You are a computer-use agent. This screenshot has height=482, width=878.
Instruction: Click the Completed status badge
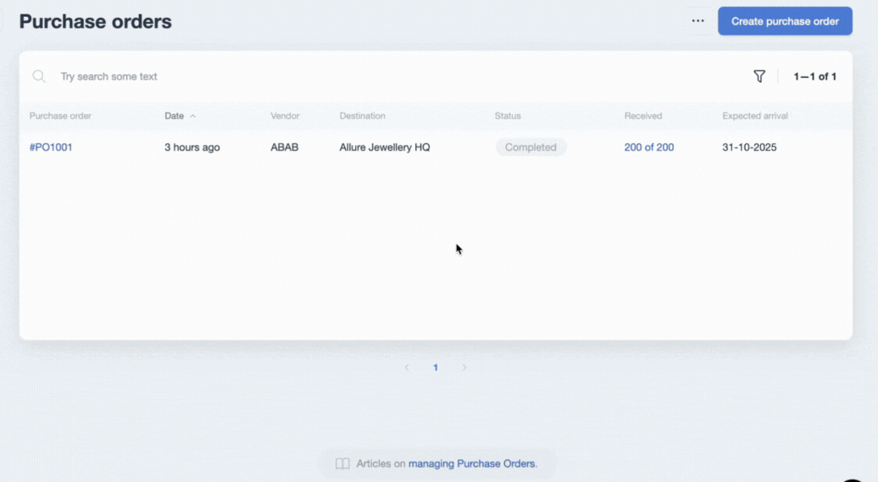[531, 147]
